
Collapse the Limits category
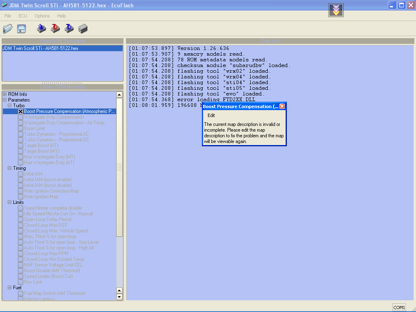(10, 202)
